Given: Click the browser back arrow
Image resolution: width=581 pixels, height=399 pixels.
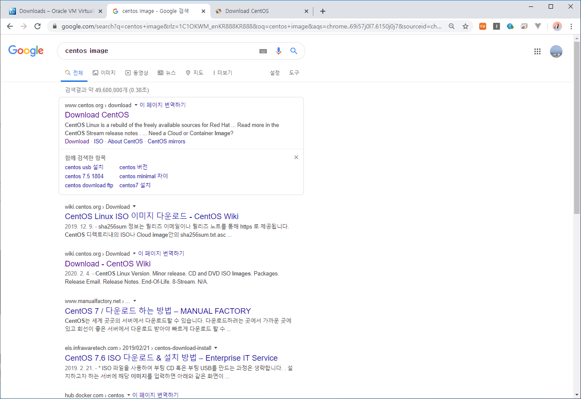Looking at the screenshot, I should tap(10, 26).
